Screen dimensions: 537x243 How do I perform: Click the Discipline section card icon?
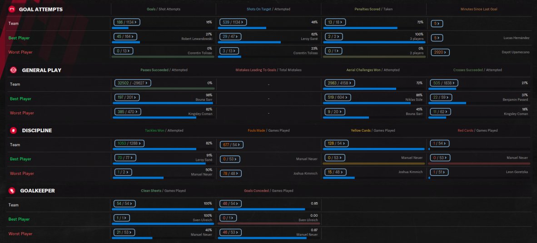pos(13,130)
